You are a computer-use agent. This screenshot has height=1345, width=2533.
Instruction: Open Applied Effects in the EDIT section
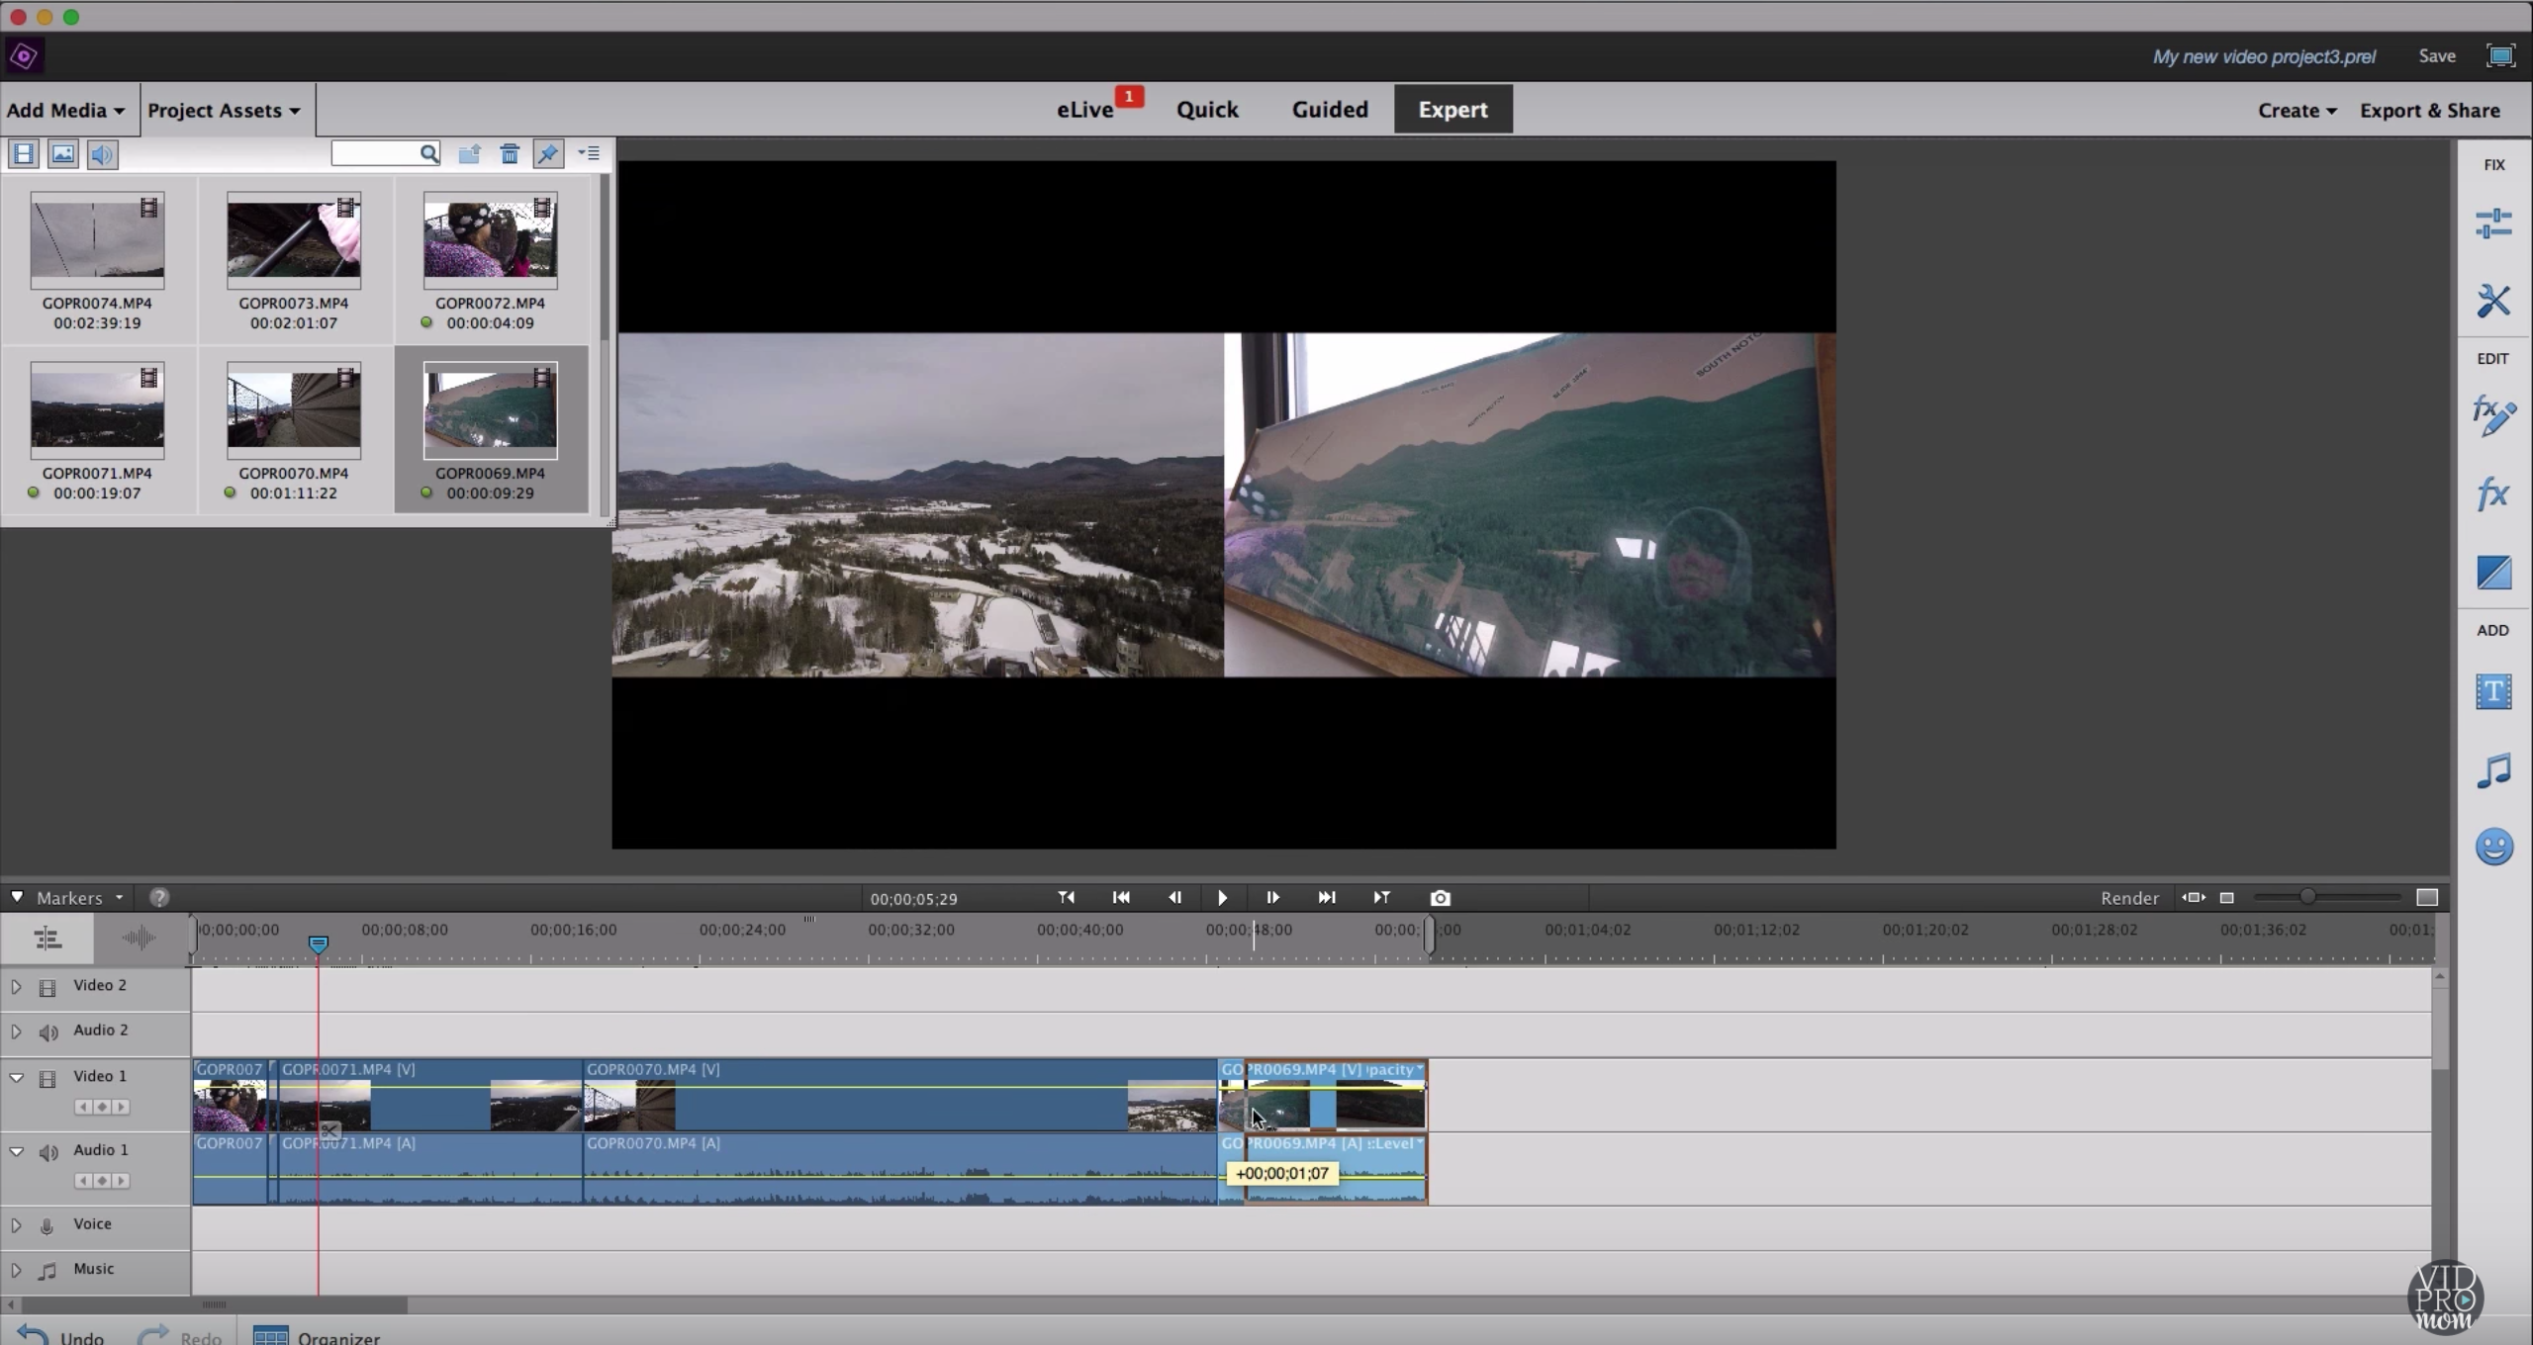[x=2492, y=415]
